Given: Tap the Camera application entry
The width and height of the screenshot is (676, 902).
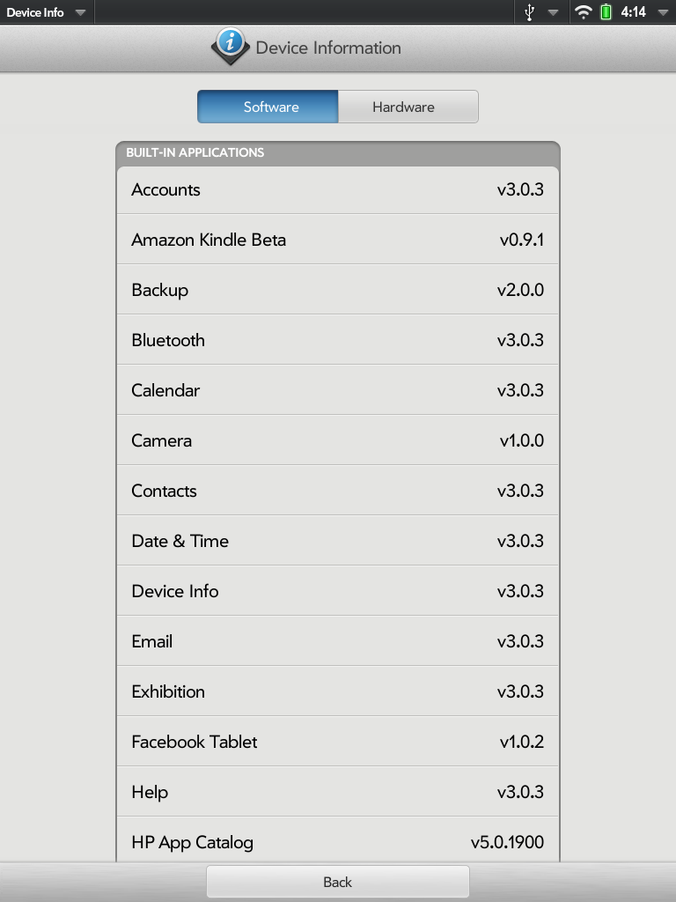Looking at the screenshot, I should [338, 440].
